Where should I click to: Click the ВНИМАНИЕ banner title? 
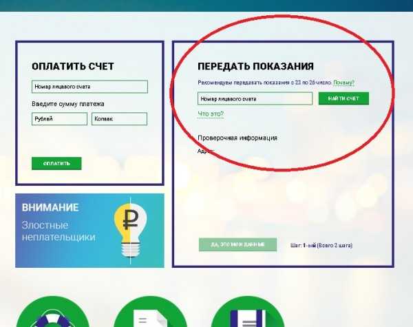click(50, 208)
